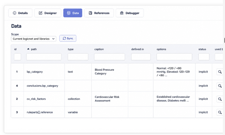The height and width of the screenshot is (135, 225).
Task: Click the options column header
Action: pyautogui.click(x=161, y=49)
